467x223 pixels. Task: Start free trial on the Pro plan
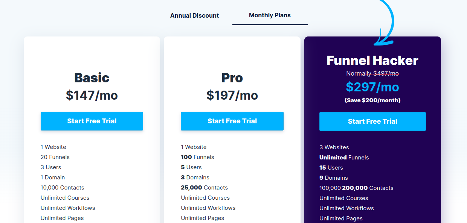point(232,121)
